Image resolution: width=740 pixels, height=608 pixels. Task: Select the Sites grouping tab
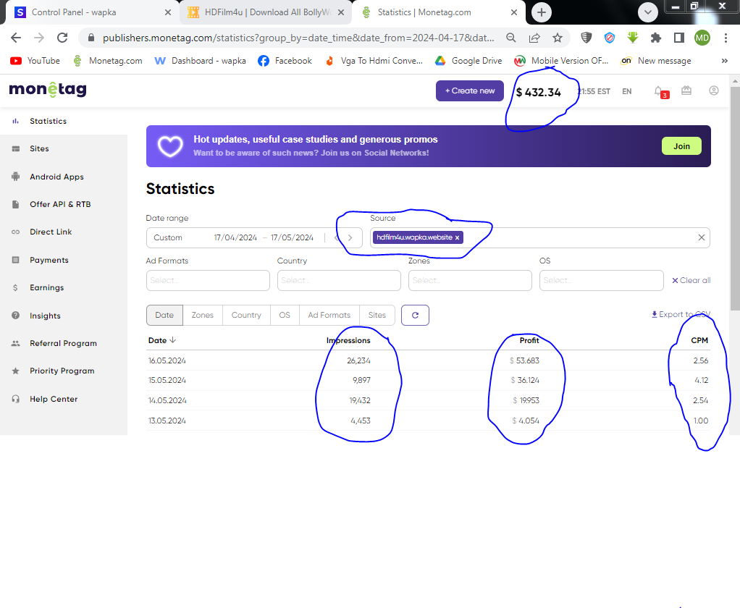pyautogui.click(x=377, y=315)
